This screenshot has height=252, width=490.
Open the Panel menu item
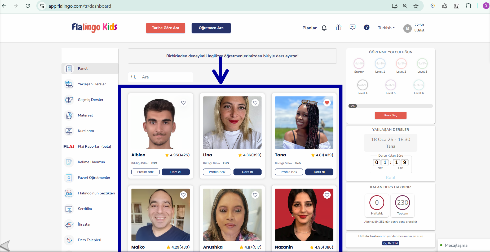(x=90, y=68)
